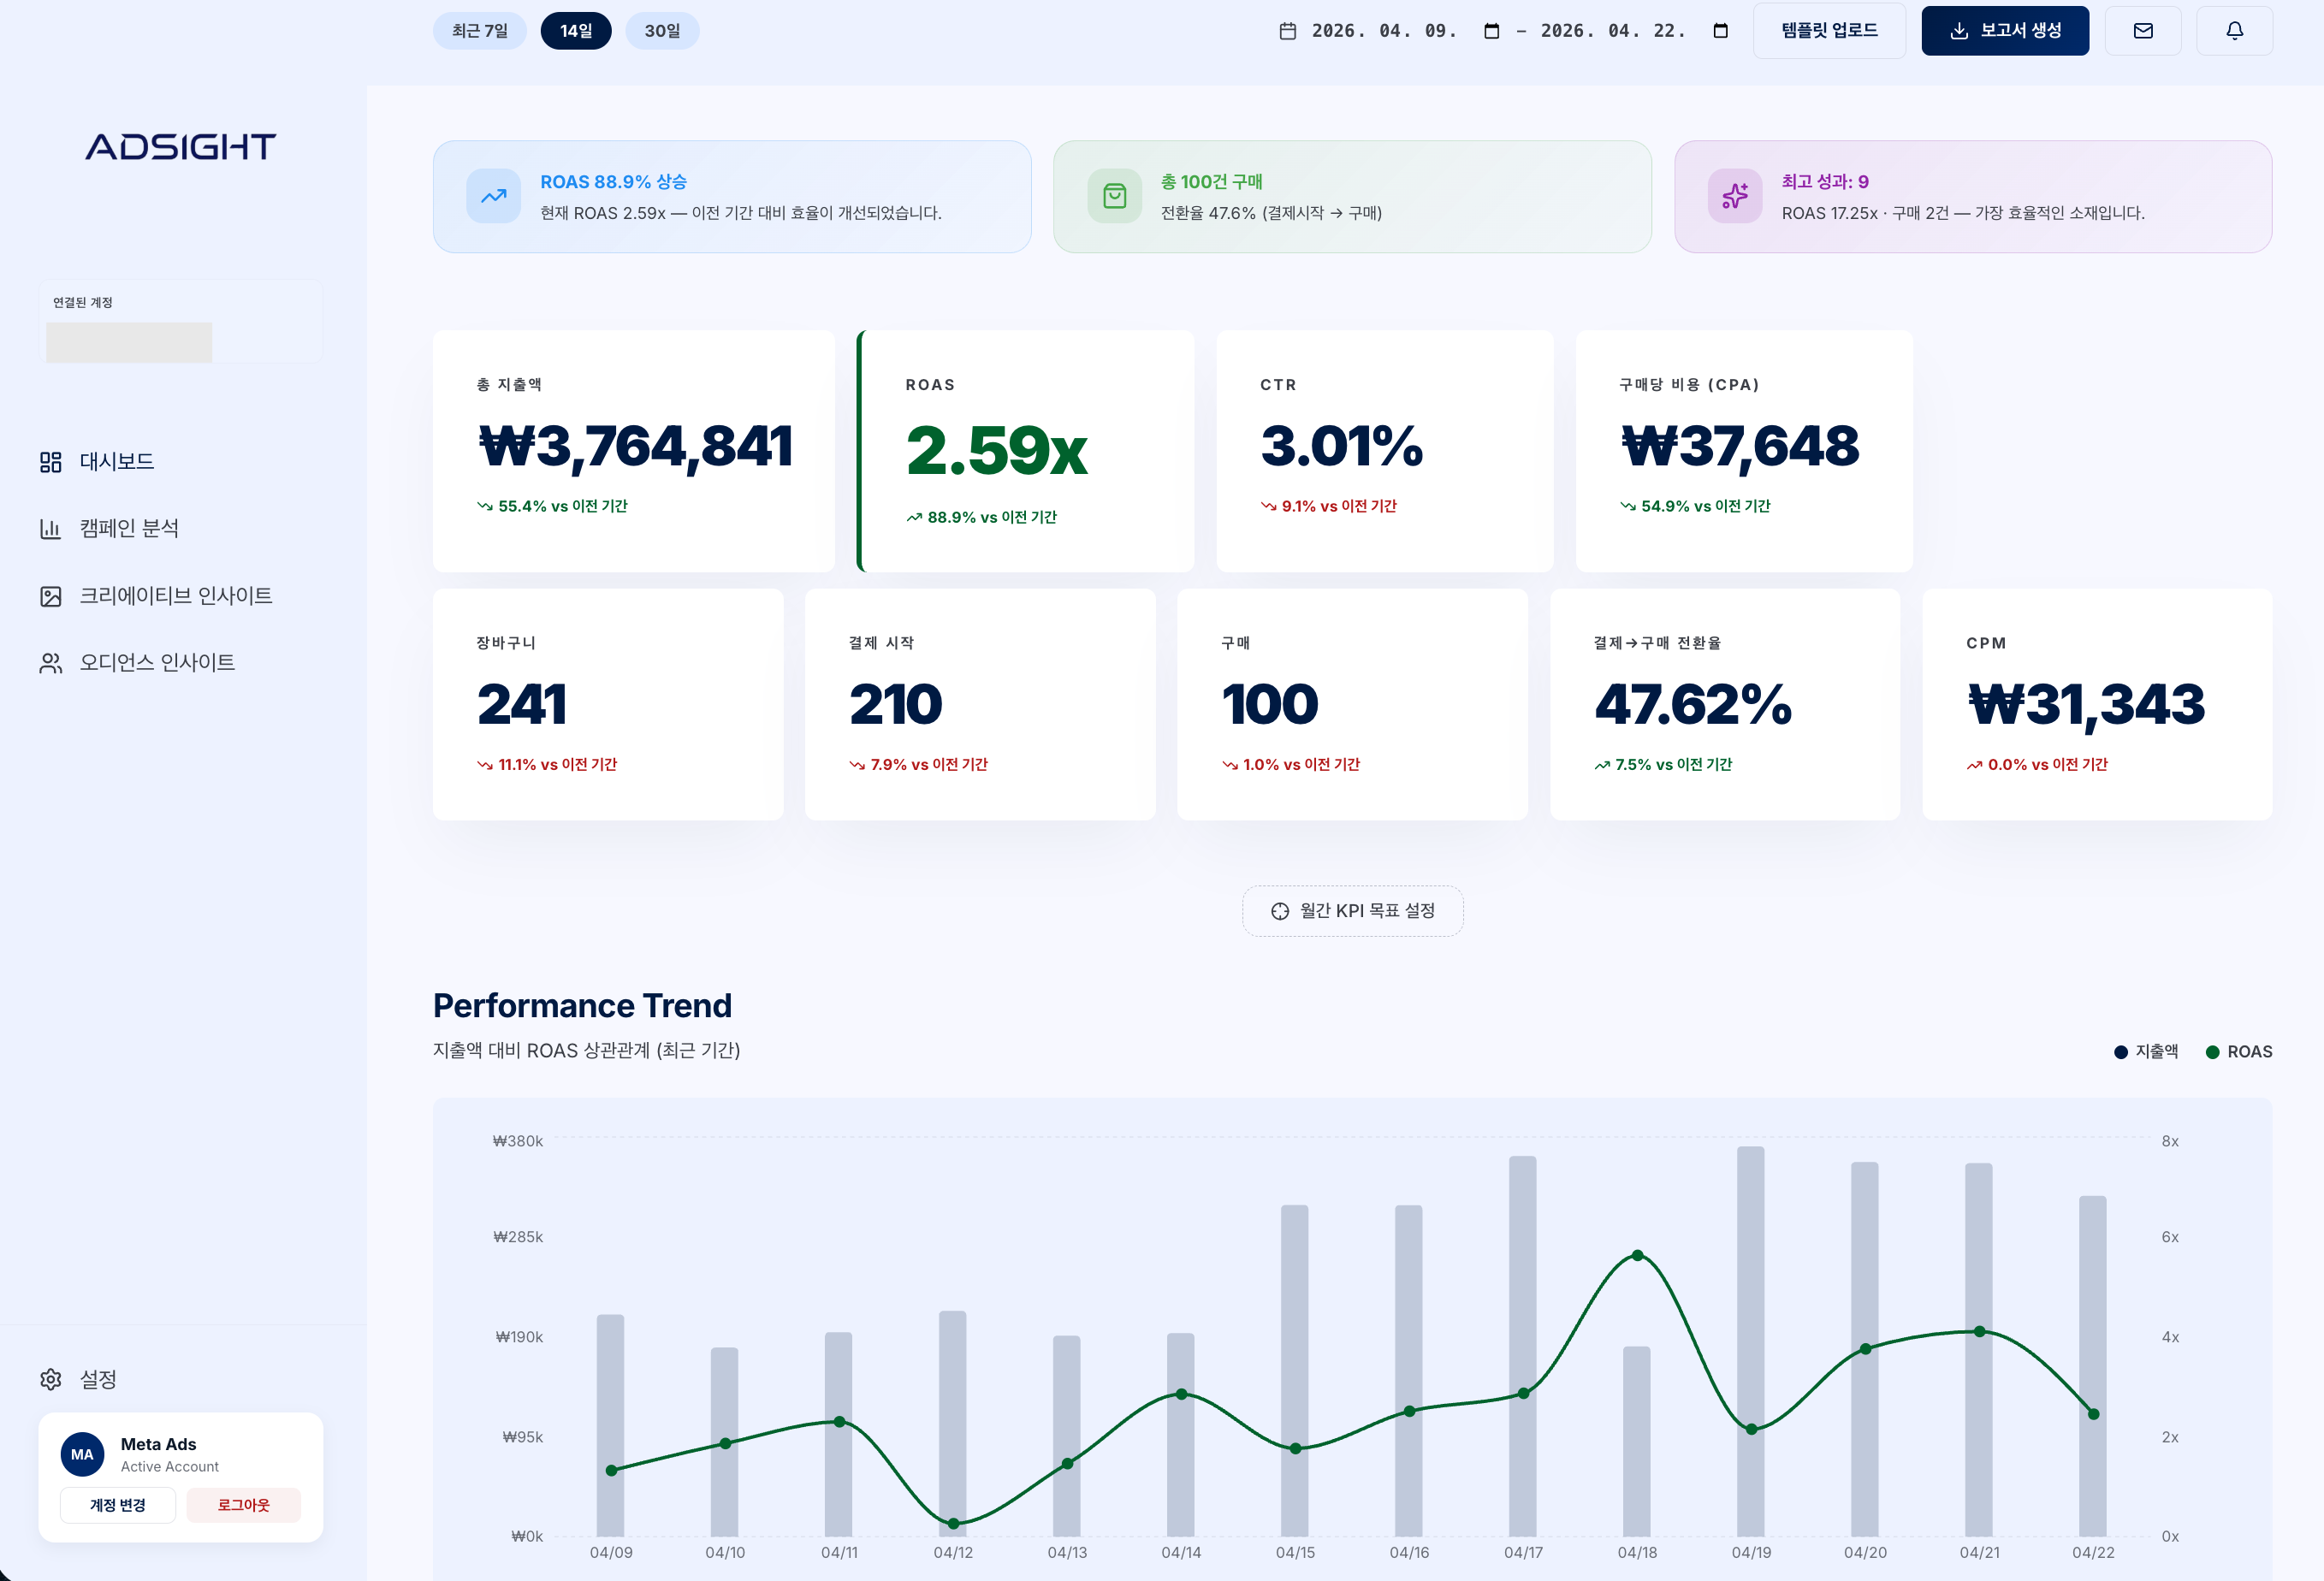
Task: Click the purple sparkle best-performance icon
Action: pyautogui.click(x=1735, y=196)
